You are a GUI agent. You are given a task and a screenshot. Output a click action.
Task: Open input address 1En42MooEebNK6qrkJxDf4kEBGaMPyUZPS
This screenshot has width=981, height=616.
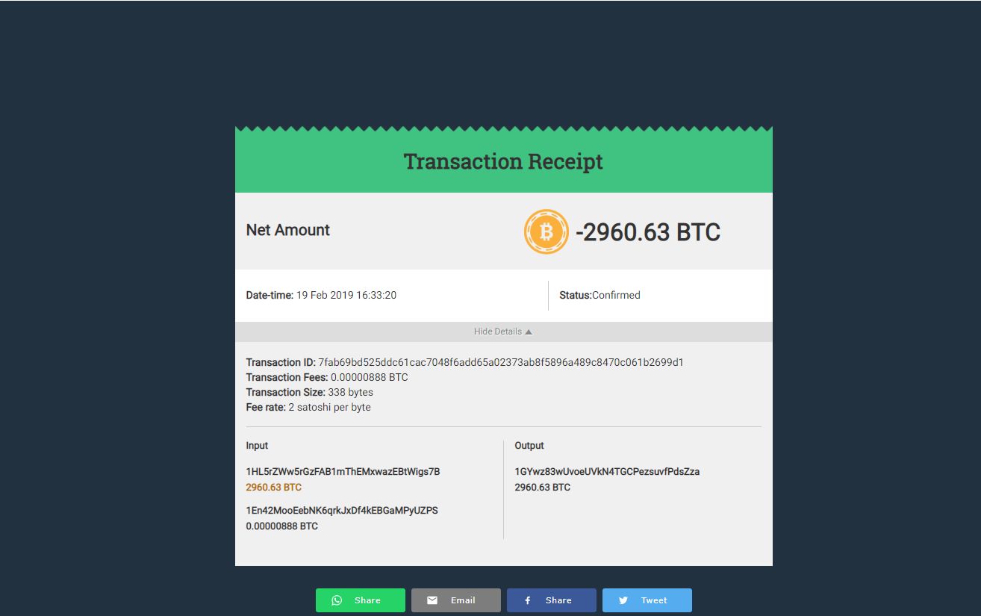pos(342,511)
